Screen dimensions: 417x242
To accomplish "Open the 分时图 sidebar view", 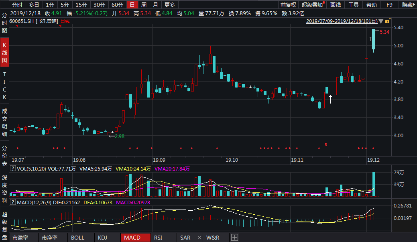I will pos(4,23).
